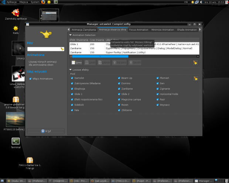Toggle the Beam Up effect checkbox
The image size is (229, 183).
click(x=119, y=78)
